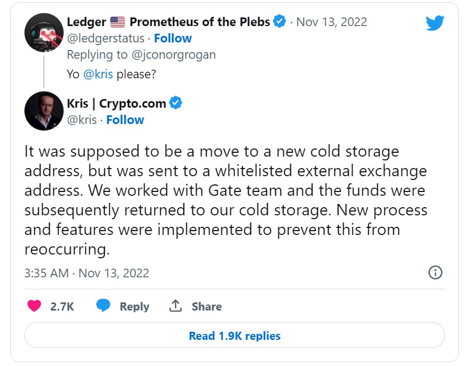Click the @ledgerstatus handle
This screenshot has height=366, width=467.
(x=105, y=38)
